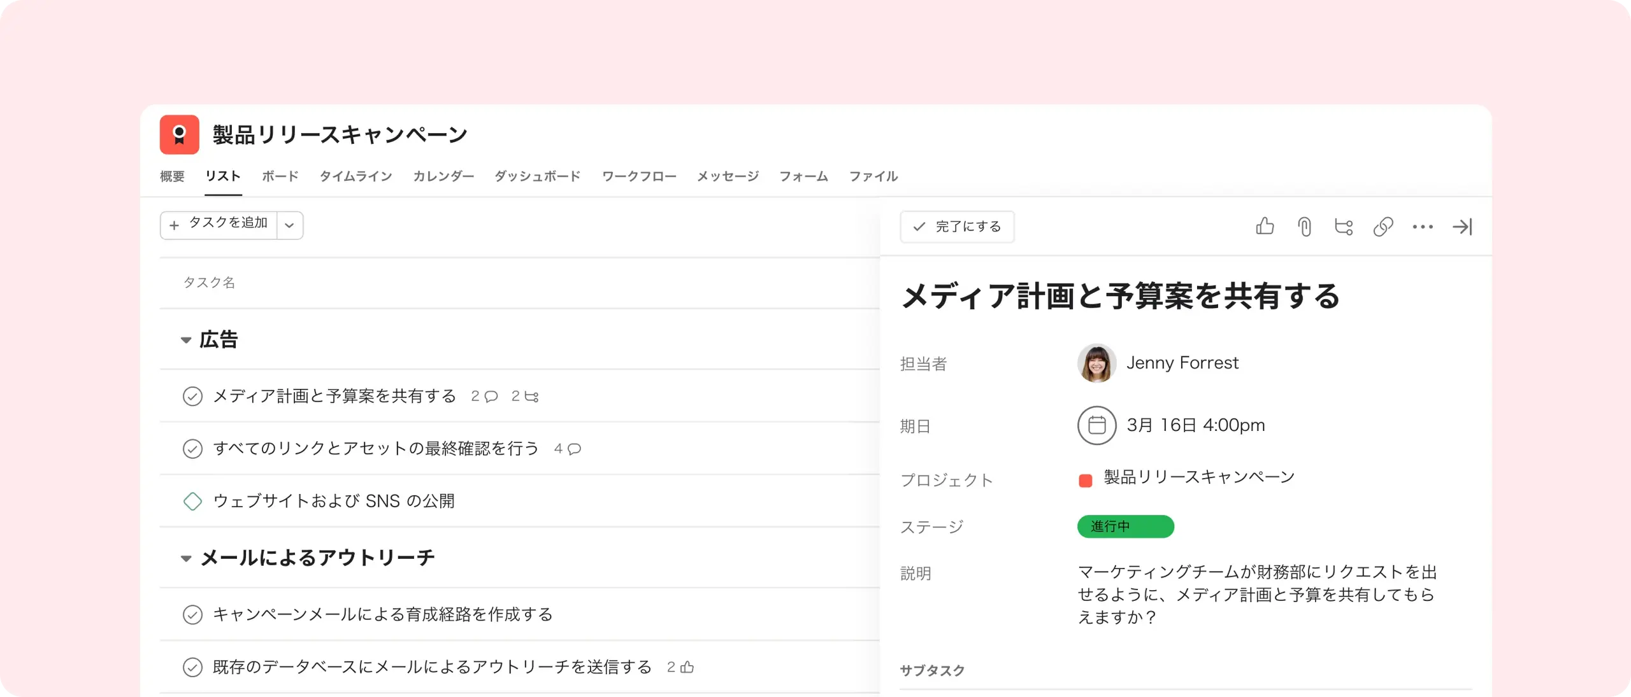
Task: Copy task link with chain icon
Action: [1383, 227]
